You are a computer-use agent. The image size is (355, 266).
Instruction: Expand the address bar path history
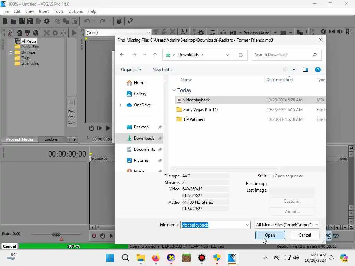pos(228,55)
